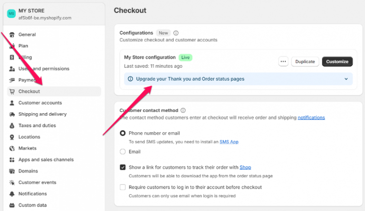Go to Domains settings
The height and width of the screenshot is (211, 365).
coord(54,171)
